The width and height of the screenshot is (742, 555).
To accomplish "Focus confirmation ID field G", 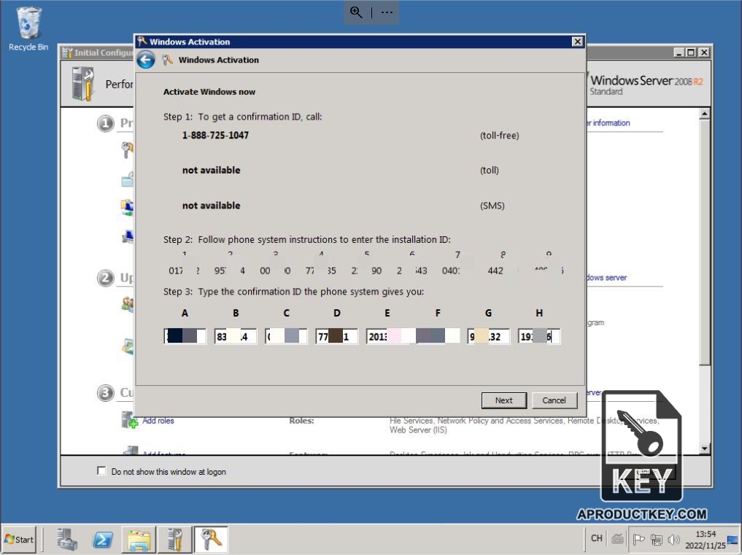I will (489, 336).
